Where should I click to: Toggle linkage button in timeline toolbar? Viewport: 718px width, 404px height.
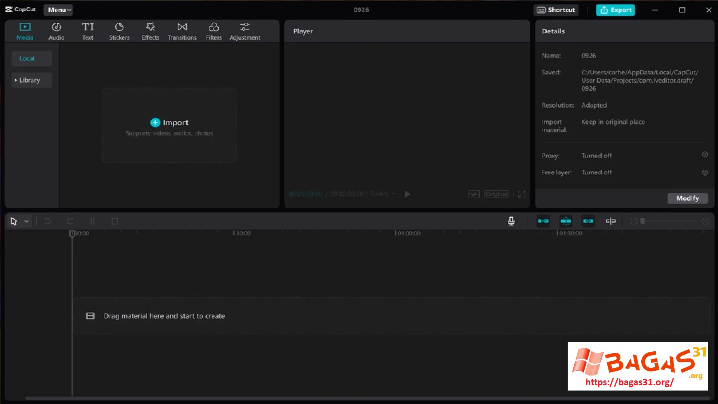(588, 221)
